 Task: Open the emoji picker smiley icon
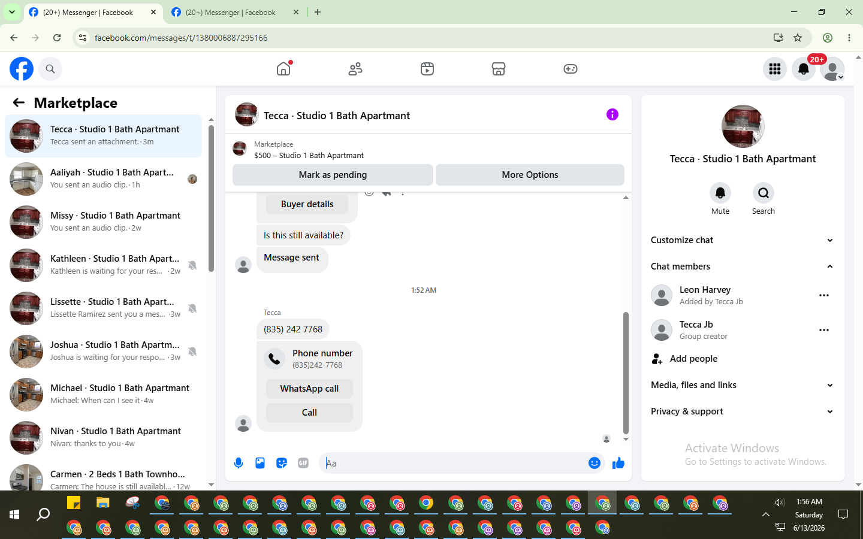595,463
